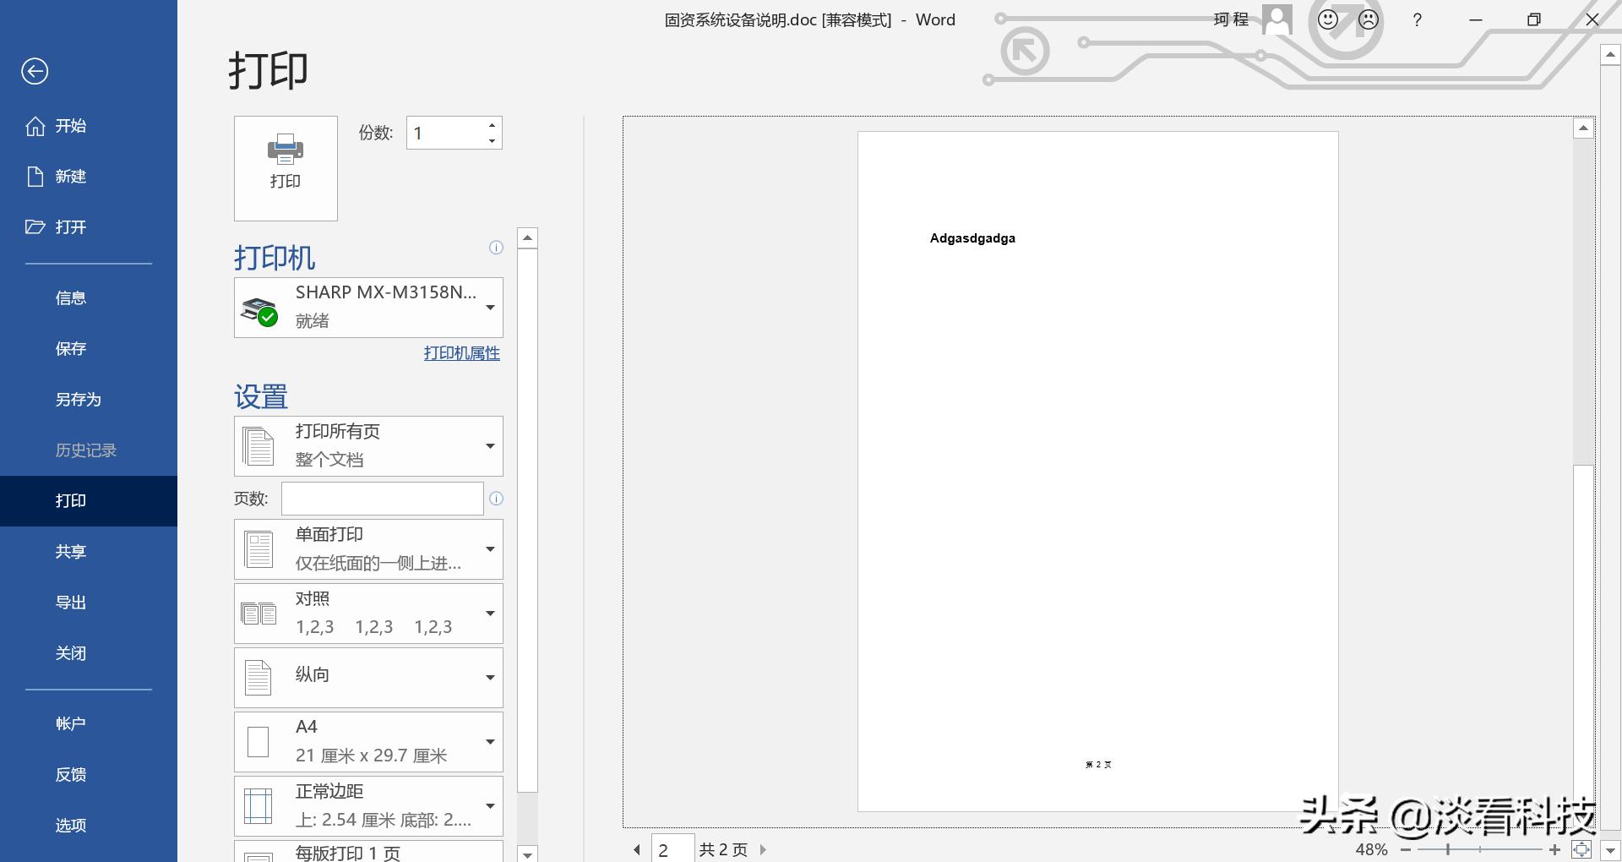Select the 新建 new document icon

point(35,176)
